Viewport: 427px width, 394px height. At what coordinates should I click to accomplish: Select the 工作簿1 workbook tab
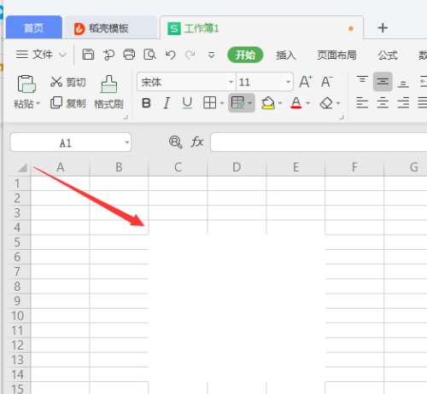[x=261, y=28]
